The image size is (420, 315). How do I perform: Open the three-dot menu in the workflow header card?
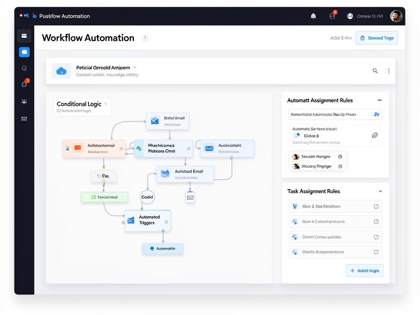[x=388, y=71]
